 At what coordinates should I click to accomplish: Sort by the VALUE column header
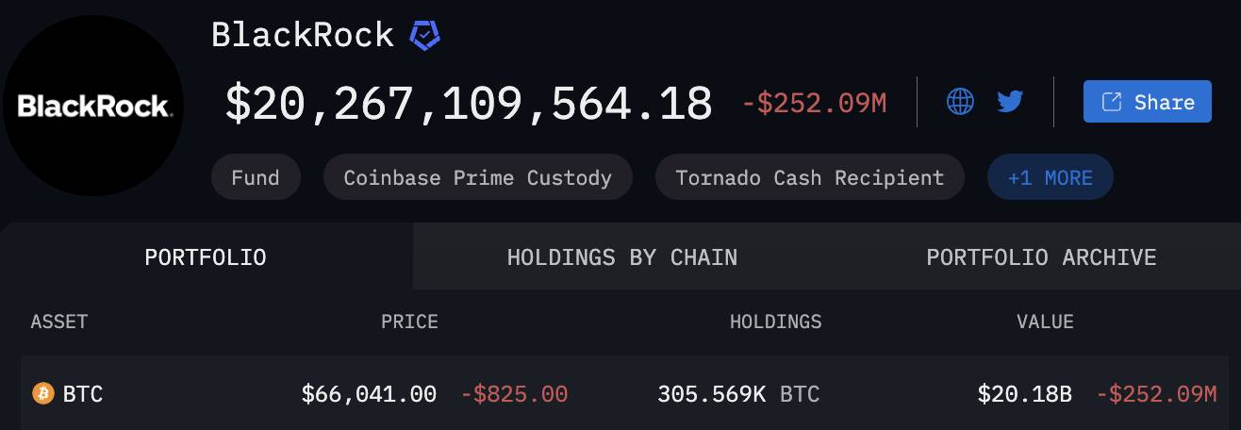click(x=1045, y=322)
